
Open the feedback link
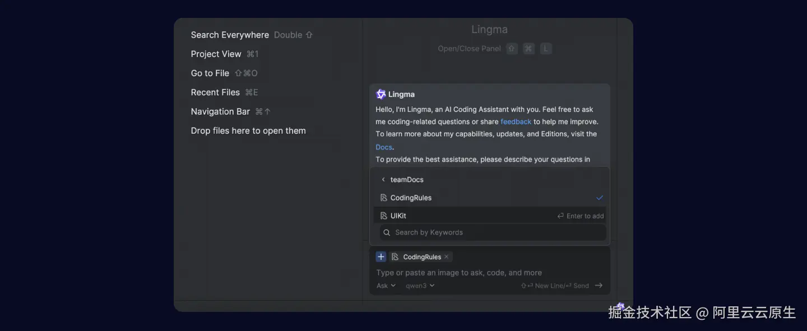(516, 122)
